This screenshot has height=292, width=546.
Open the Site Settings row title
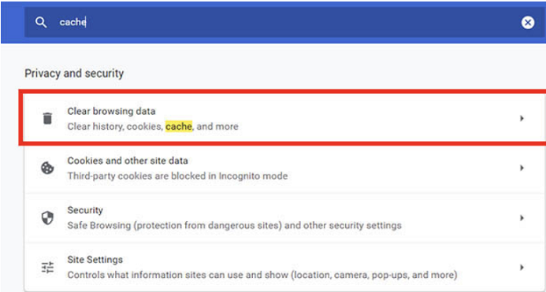pos(95,260)
